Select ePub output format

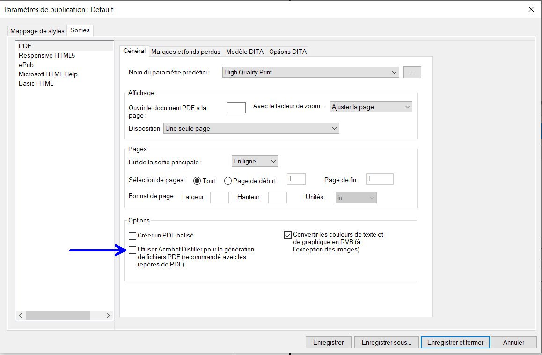point(26,65)
